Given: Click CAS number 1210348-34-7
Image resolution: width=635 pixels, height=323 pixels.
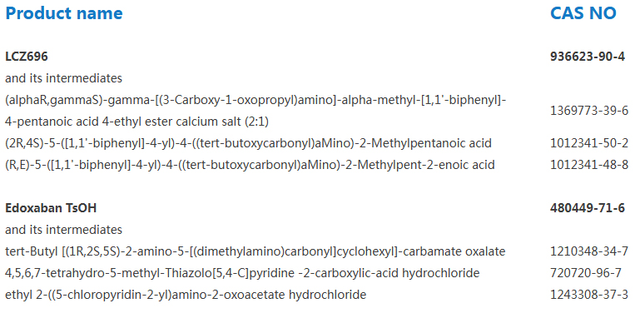Looking at the screenshot, I should 589,251.
